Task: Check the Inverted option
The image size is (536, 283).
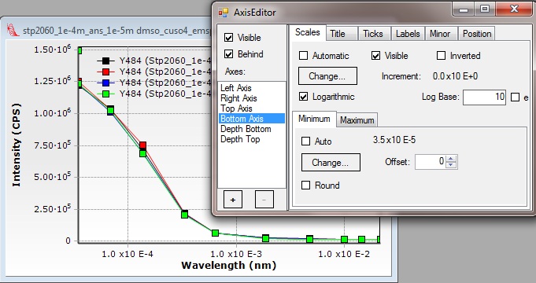Action: pyautogui.click(x=442, y=56)
